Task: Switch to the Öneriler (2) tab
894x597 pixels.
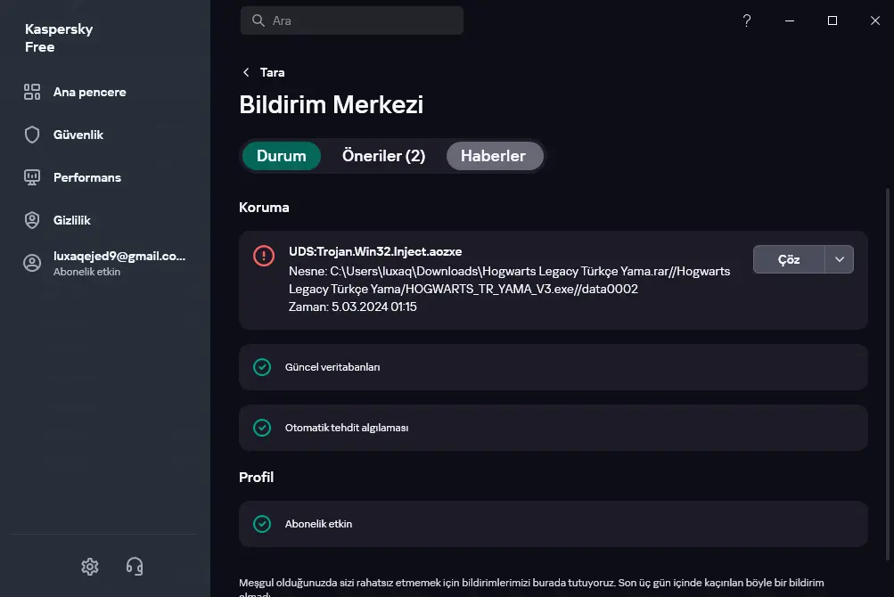Action: 383,156
